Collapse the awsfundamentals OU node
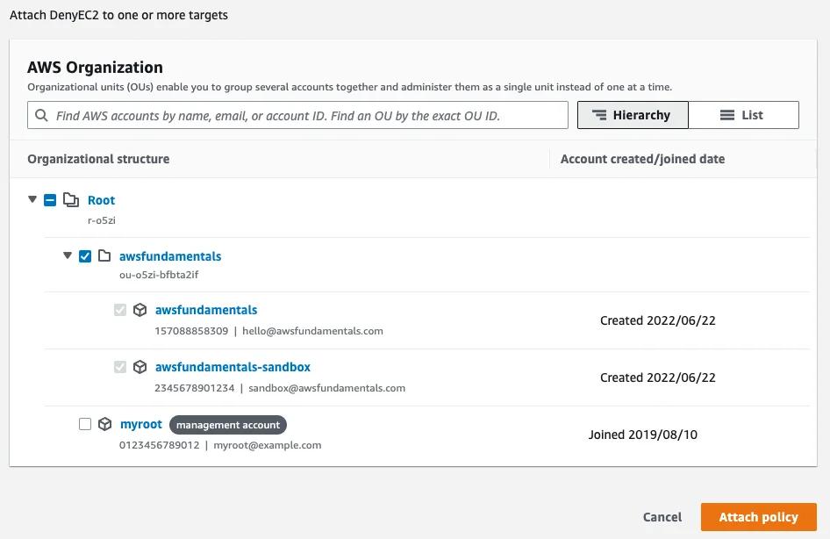Screen dimensions: 830x539 [68, 256]
